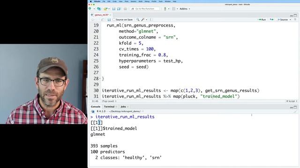Image resolution: width=300 pixels, height=168 pixels.
Task: Click the '100 predictors' console line
Action: [x=107, y=152]
